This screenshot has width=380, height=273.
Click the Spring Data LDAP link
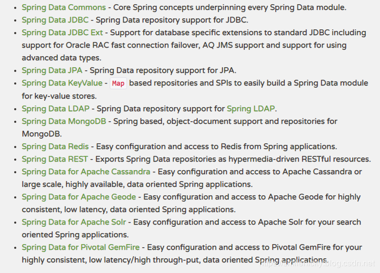56,109
